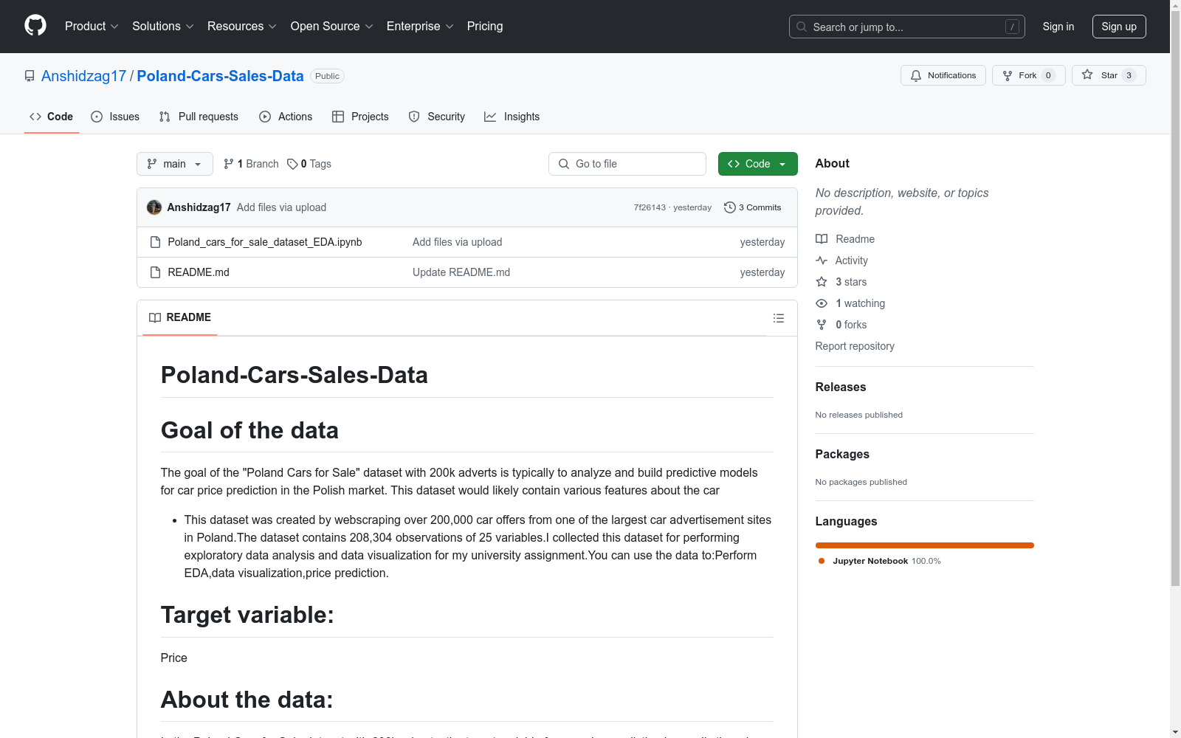
Task: Click the Go to file search field
Action: pos(627,164)
